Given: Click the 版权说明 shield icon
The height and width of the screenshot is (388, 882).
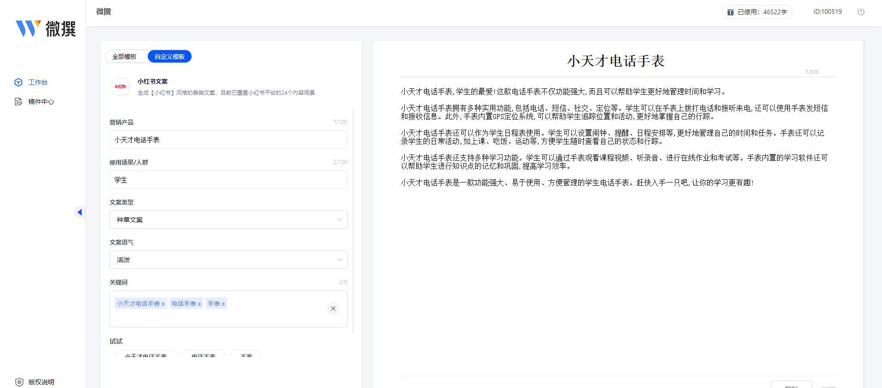Looking at the screenshot, I should (19, 382).
